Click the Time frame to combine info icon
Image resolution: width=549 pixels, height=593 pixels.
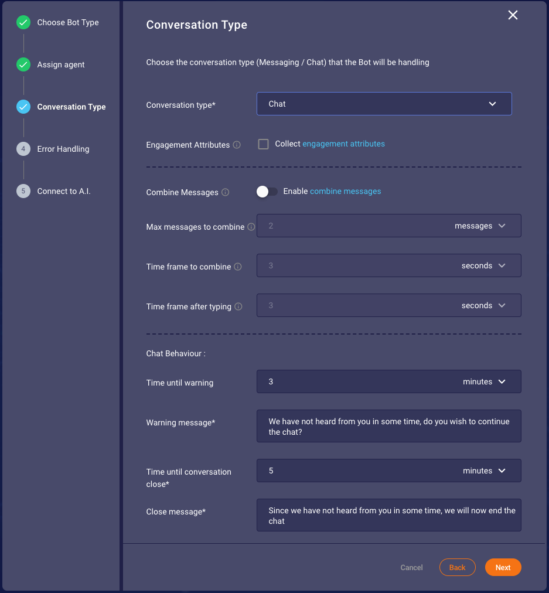(x=238, y=267)
